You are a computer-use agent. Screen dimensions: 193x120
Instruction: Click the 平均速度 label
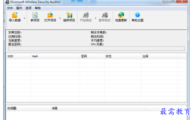point(97,41)
